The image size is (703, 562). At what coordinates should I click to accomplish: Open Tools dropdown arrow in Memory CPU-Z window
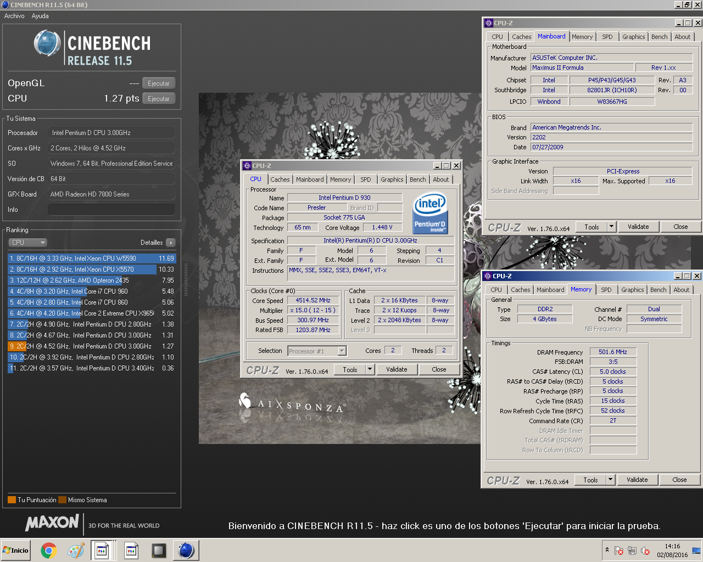[611, 480]
